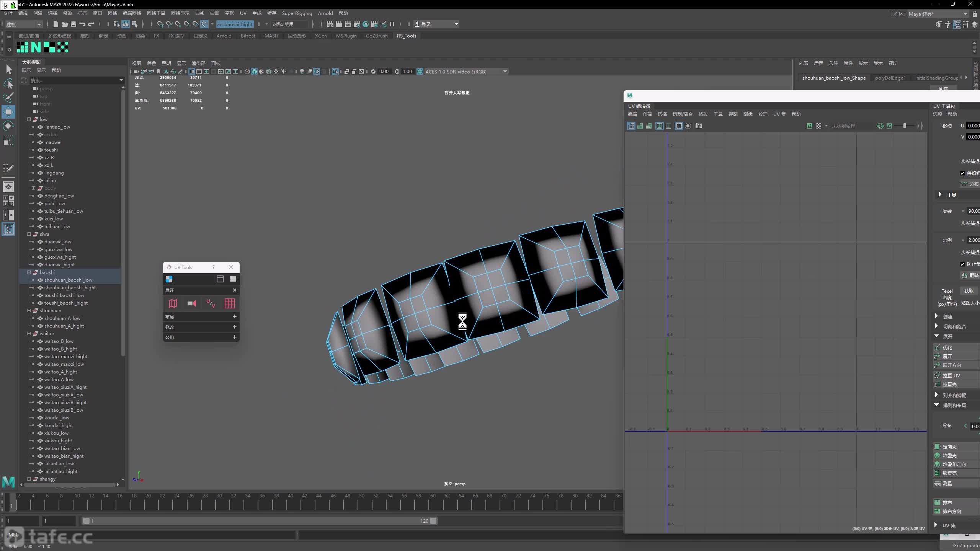Screen dimensions: 980x551
Task: Toggle the UV editor grid display button
Action: [679, 126]
